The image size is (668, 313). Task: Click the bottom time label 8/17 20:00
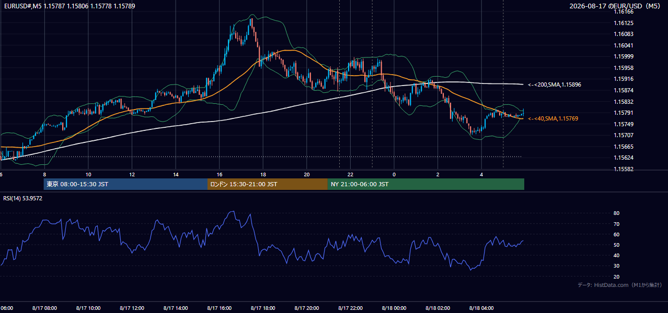[307, 308]
